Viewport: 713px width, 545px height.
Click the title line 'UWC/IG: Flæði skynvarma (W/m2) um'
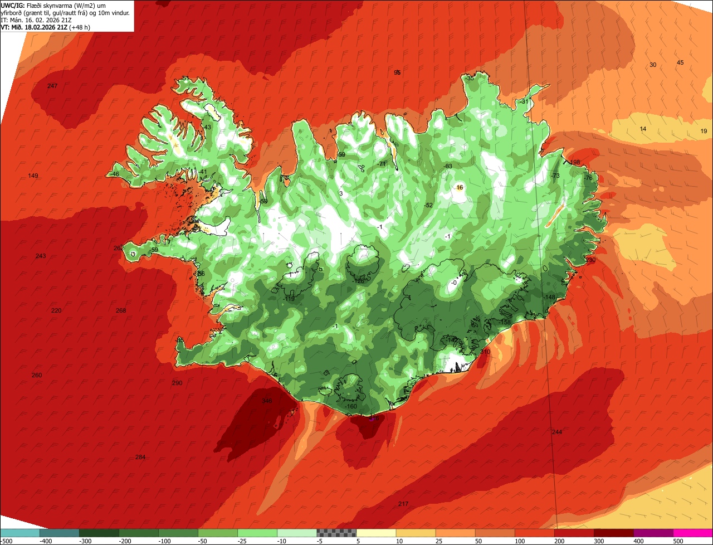[x=53, y=5]
